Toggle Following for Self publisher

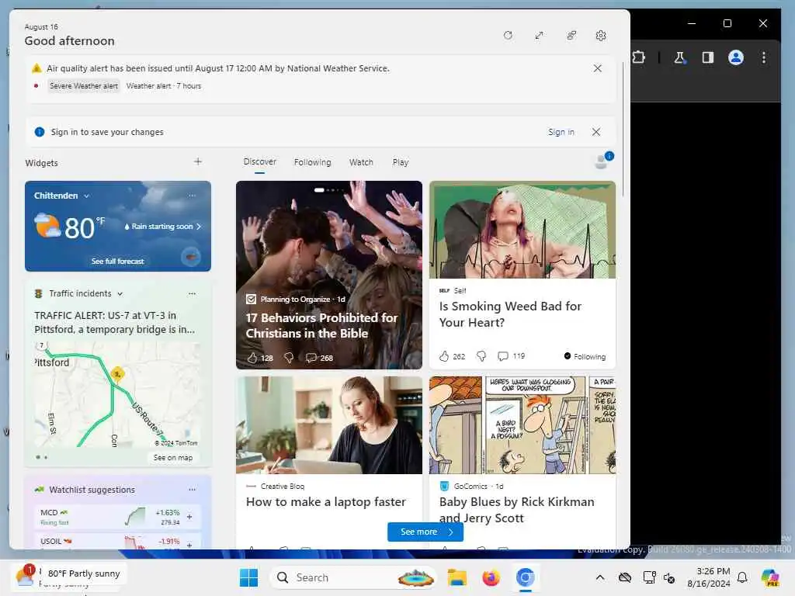(x=585, y=356)
